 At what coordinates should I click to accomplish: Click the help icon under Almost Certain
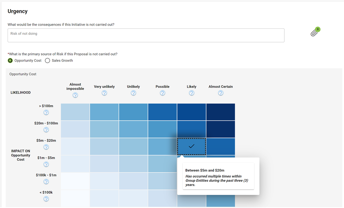[x=221, y=93]
